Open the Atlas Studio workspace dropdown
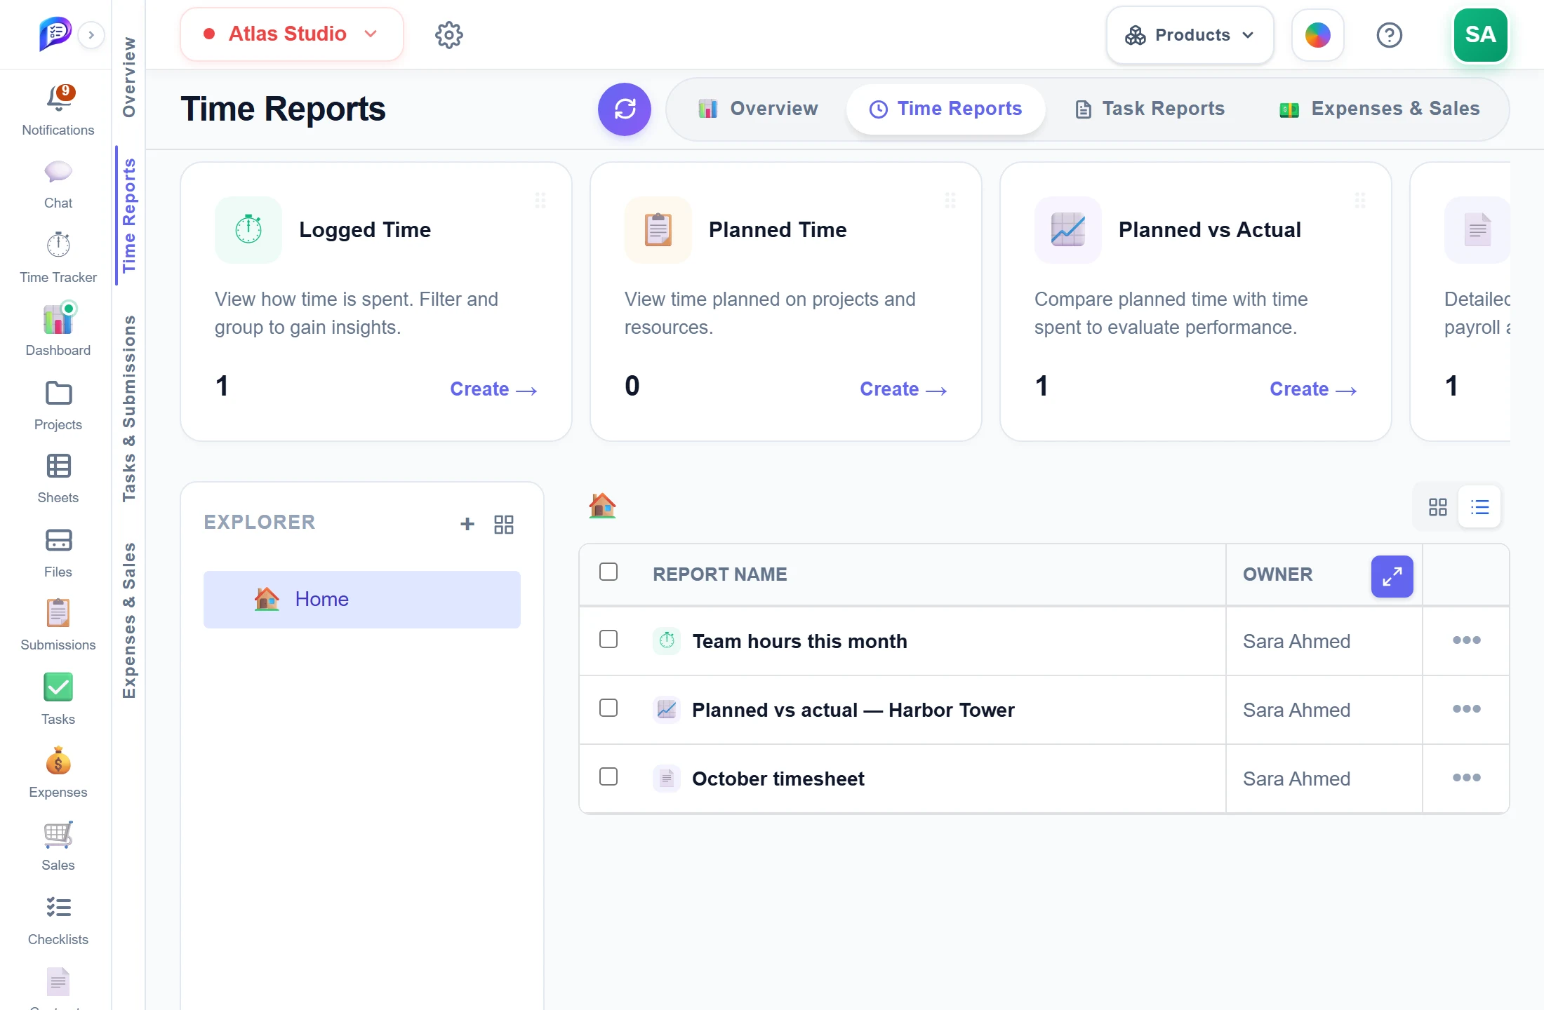 pyautogui.click(x=292, y=34)
